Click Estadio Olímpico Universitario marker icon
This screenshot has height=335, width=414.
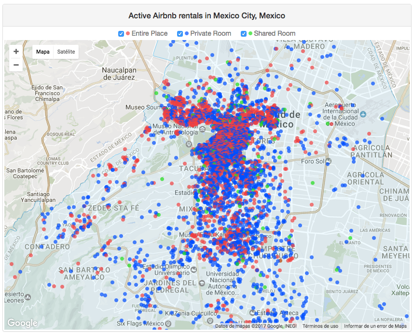point(194,270)
